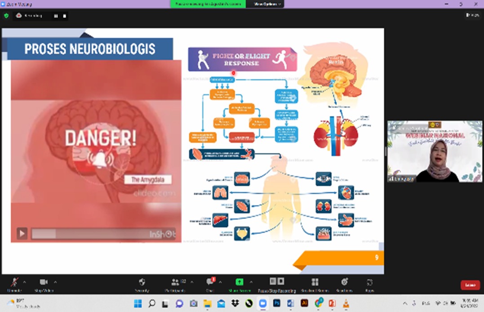Viewport: 484px width, 312px height.
Task: Play the embedded amygdala video
Action: click(x=22, y=233)
